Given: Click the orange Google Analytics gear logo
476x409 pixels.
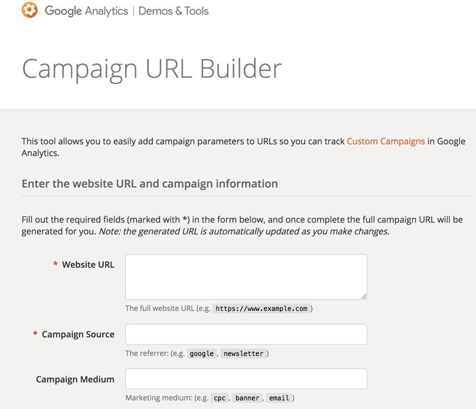Looking at the screenshot, I should pyautogui.click(x=30, y=10).
